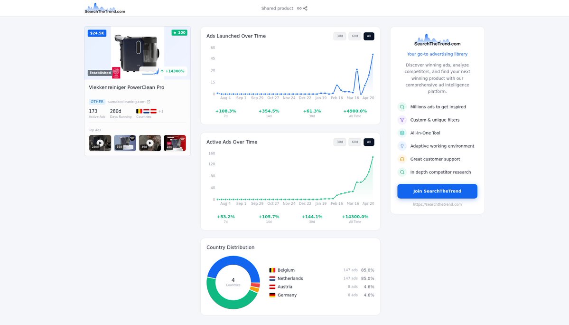The height and width of the screenshot is (325, 569).
Task: Click the OTHER category tag
Action: [97, 102]
